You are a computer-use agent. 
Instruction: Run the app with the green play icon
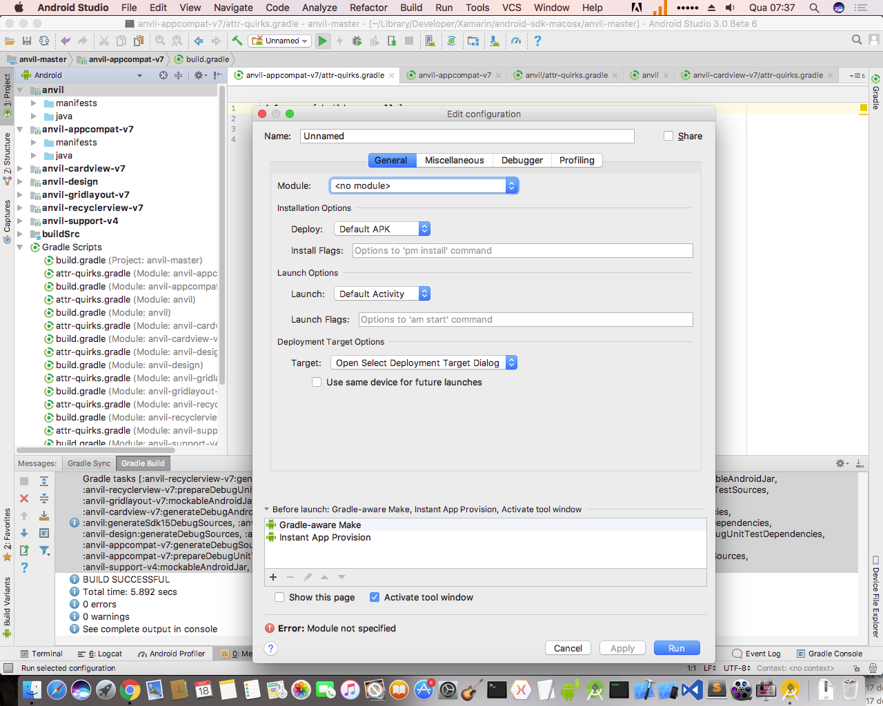coord(322,41)
